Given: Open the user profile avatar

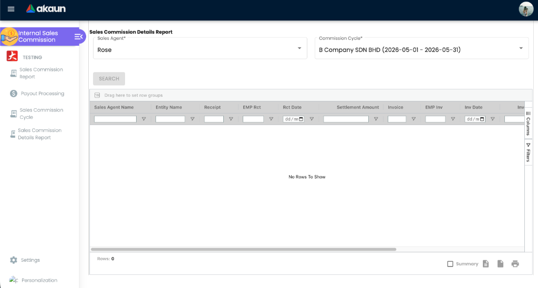Looking at the screenshot, I should click(x=525, y=9).
